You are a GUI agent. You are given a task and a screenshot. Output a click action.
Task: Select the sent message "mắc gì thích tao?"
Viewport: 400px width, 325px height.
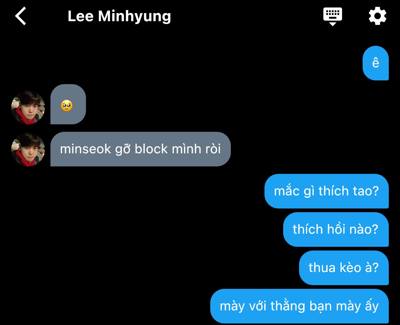tap(326, 191)
